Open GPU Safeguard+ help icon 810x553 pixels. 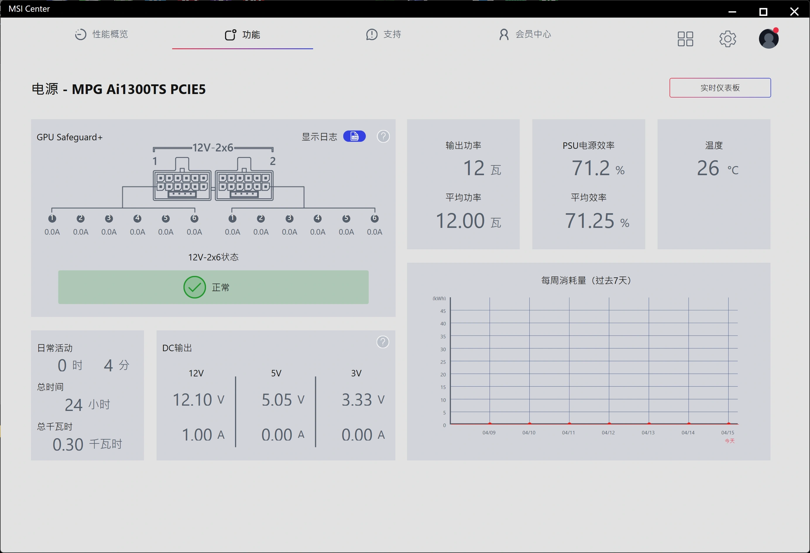tap(383, 136)
